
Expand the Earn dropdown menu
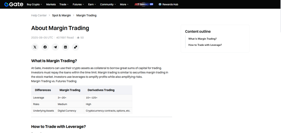point(92,4)
